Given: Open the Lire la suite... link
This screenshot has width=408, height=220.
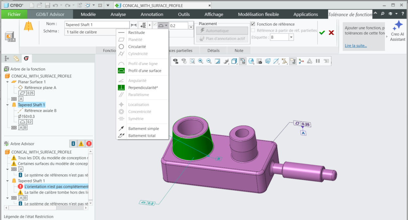Looking at the screenshot, I should pos(356,46).
